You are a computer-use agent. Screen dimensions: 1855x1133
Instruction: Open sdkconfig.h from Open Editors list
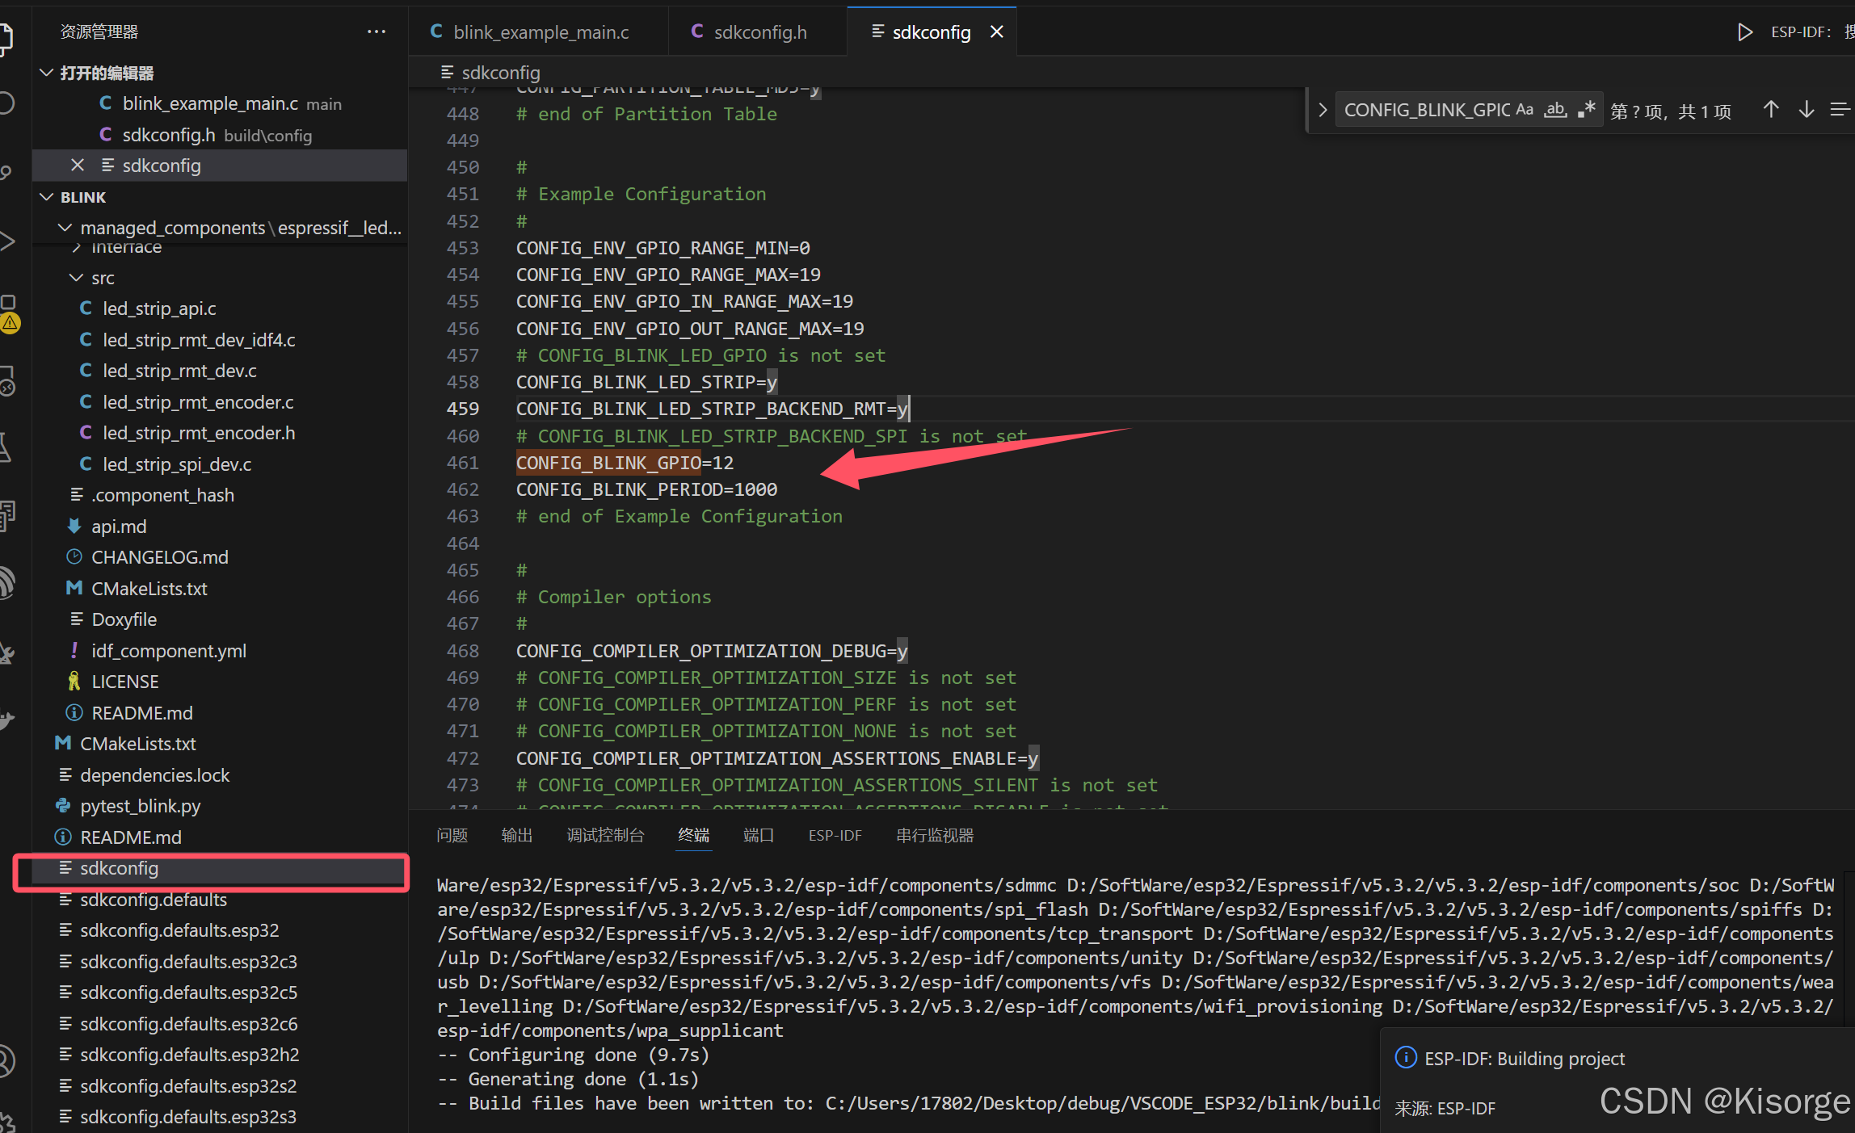click(220, 135)
